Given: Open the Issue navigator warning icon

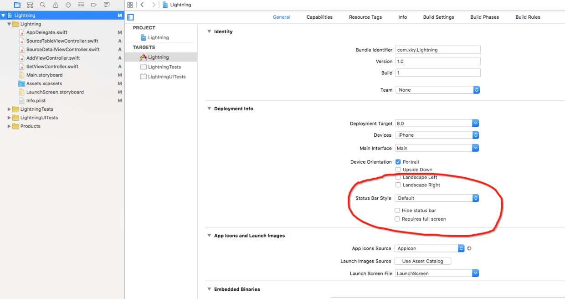Looking at the screenshot, I should pos(56,5).
